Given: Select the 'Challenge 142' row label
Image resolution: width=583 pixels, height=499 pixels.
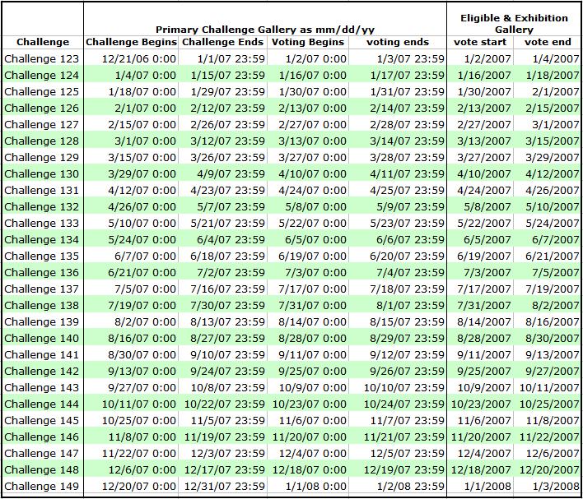Looking at the screenshot, I should 42,372.
